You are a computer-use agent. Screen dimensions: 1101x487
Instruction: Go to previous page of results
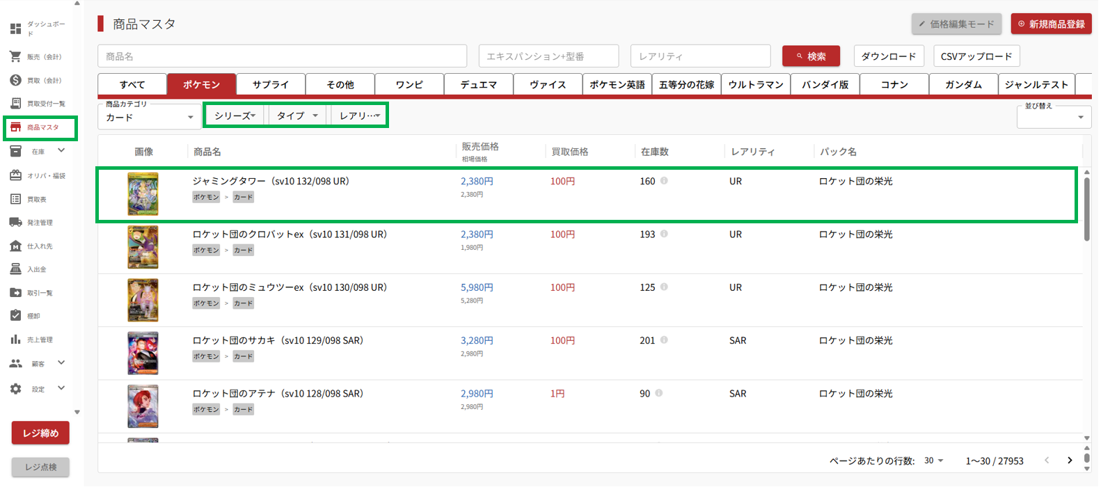click(x=1047, y=461)
